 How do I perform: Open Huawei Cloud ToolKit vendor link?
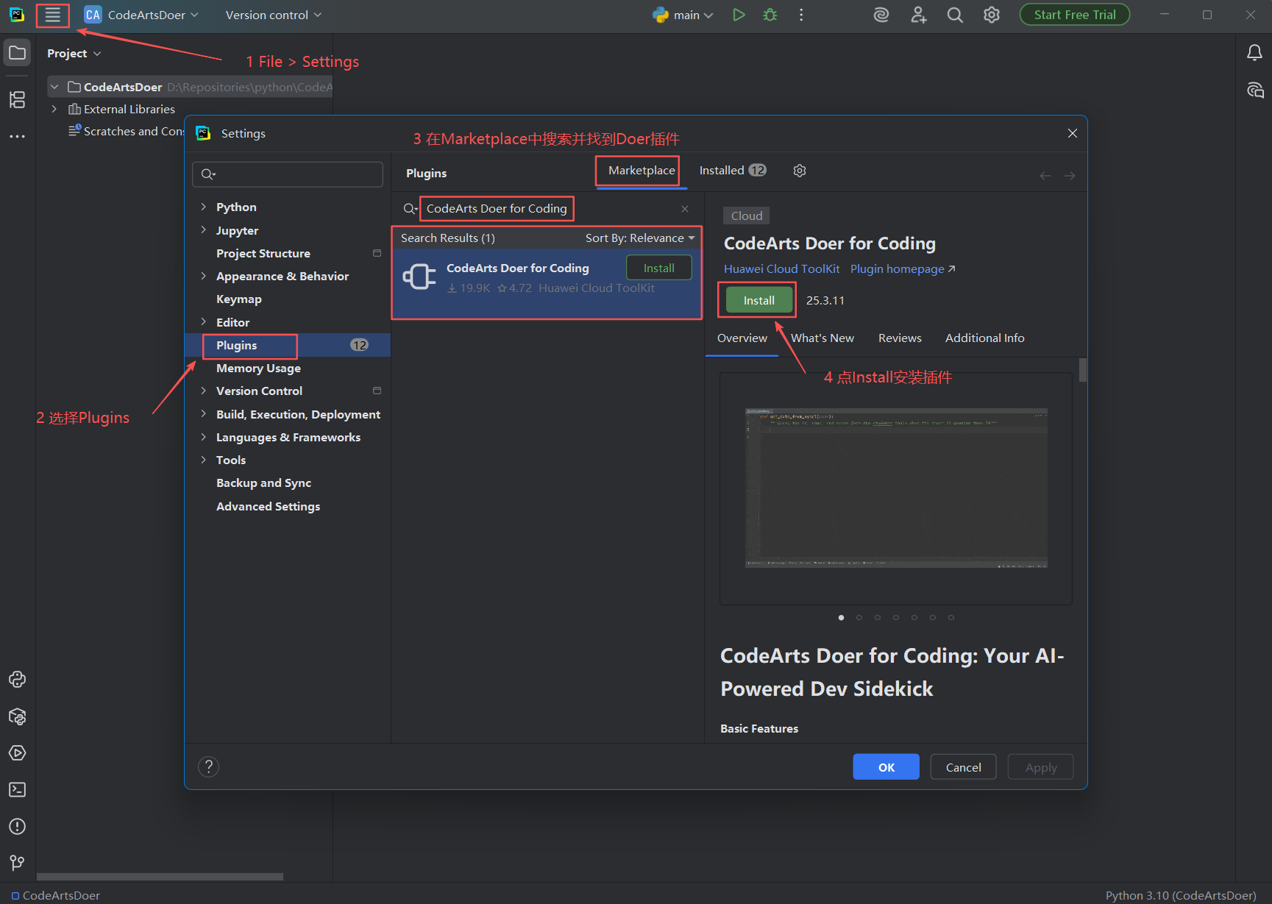(781, 269)
